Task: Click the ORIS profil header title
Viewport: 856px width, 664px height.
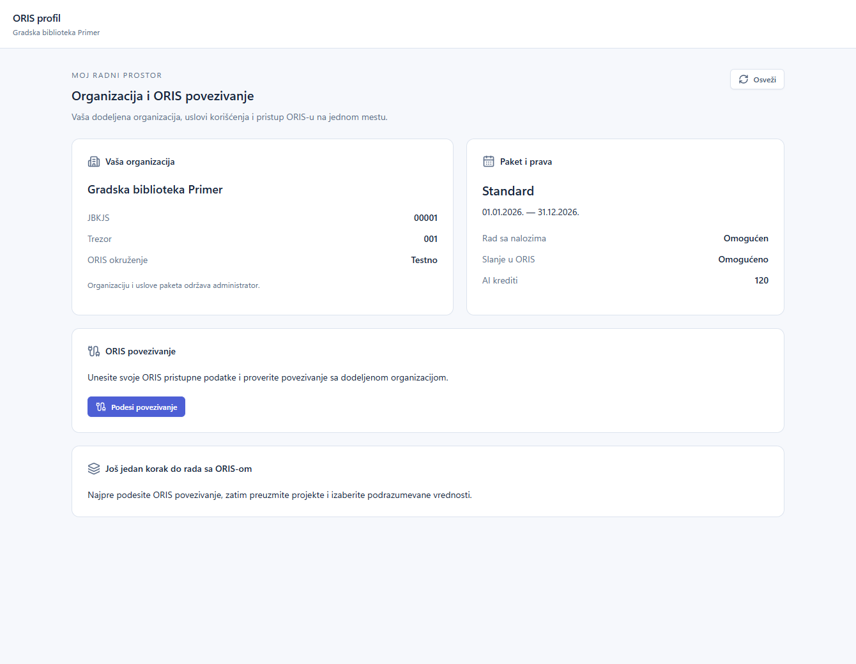Action: 36,19
